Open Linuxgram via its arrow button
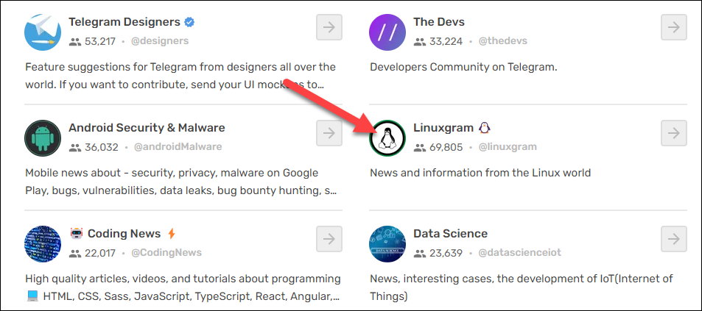This screenshot has height=311, width=702. [x=673, y=133]
